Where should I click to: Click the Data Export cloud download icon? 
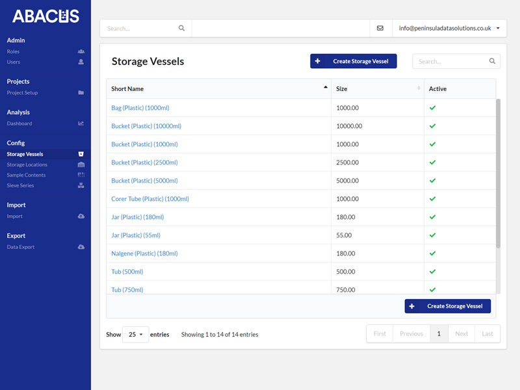(x=81, y=247)
